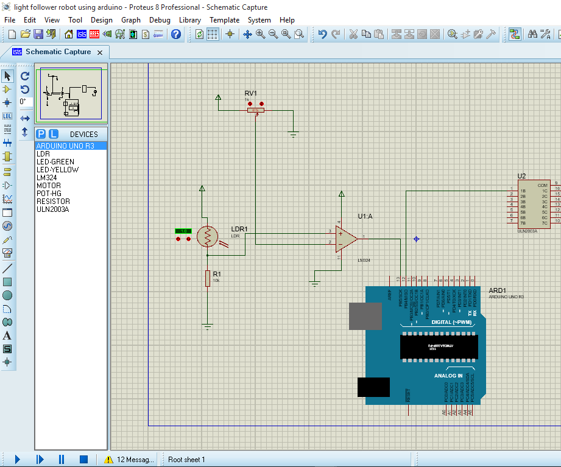Click the New Project icon
This screenshot has height=467, width=561.
tap(12, 34)
